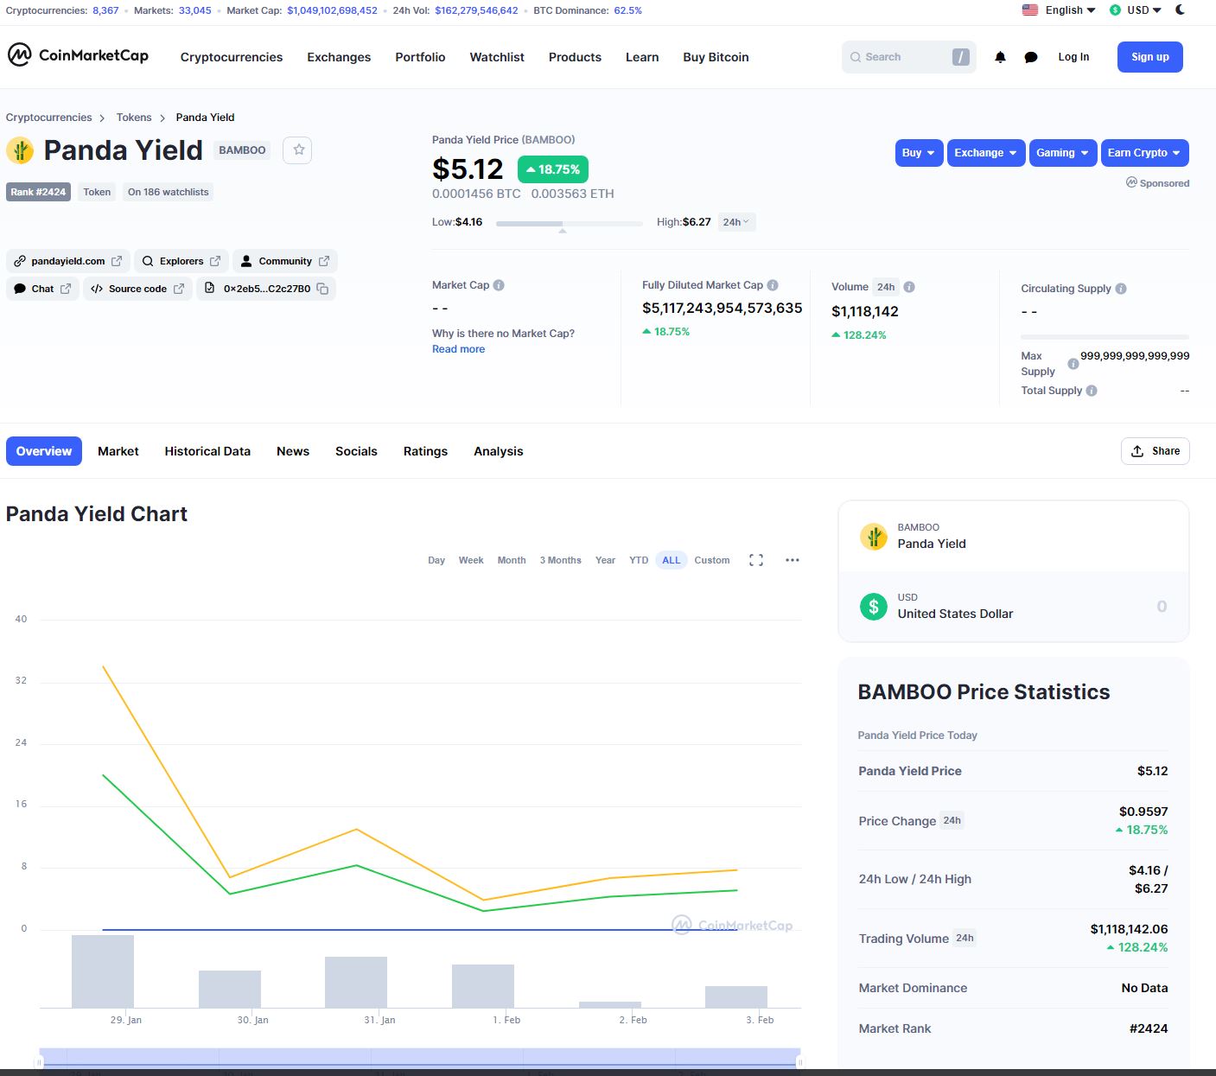Click the USD dollar icon in converter

coord(874,606)
